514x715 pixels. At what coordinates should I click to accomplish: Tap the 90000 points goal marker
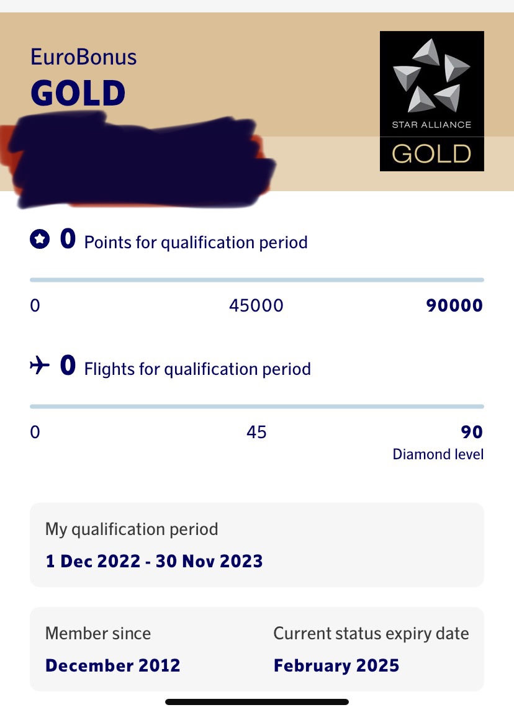pyautogui.click(x=454, y=305)
